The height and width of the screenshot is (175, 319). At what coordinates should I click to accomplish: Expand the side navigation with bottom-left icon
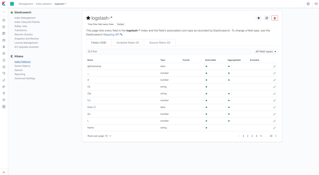[4, 172]
